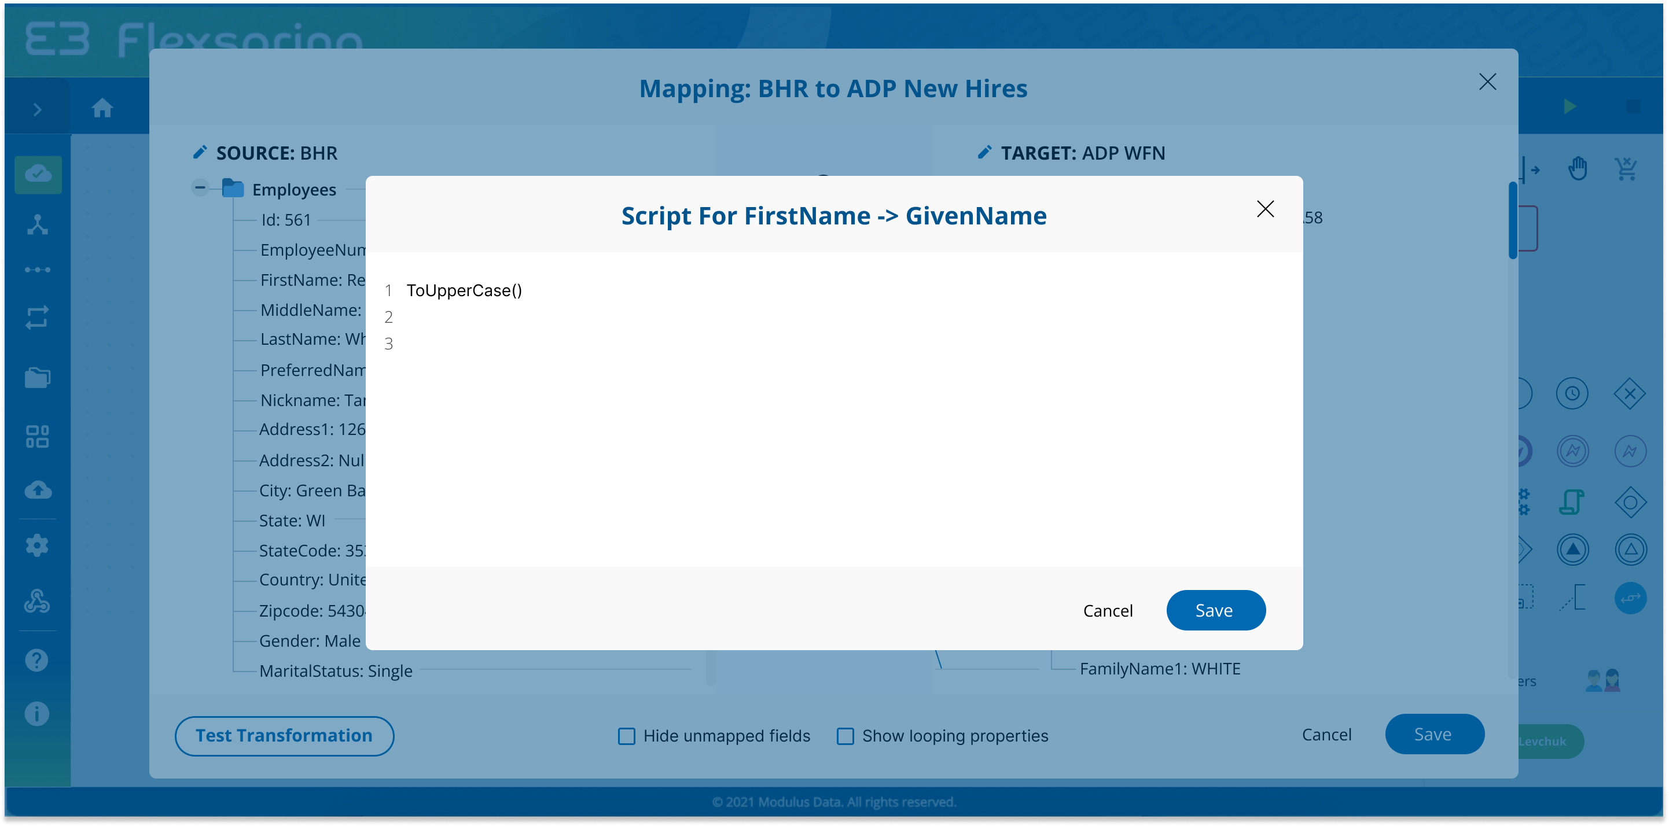Select the MiddleName source field

tap(312, 309)
